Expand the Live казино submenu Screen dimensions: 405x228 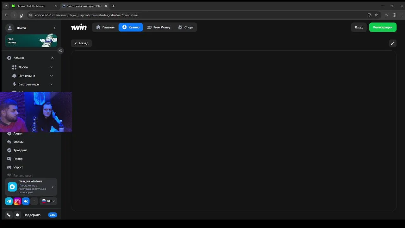51,76
